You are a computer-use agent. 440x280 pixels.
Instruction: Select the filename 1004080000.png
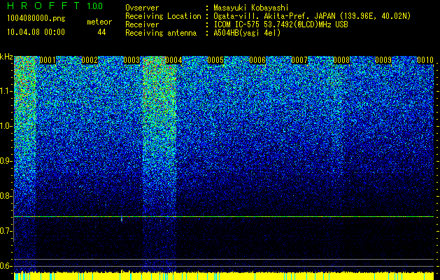[x=36, y=19]
